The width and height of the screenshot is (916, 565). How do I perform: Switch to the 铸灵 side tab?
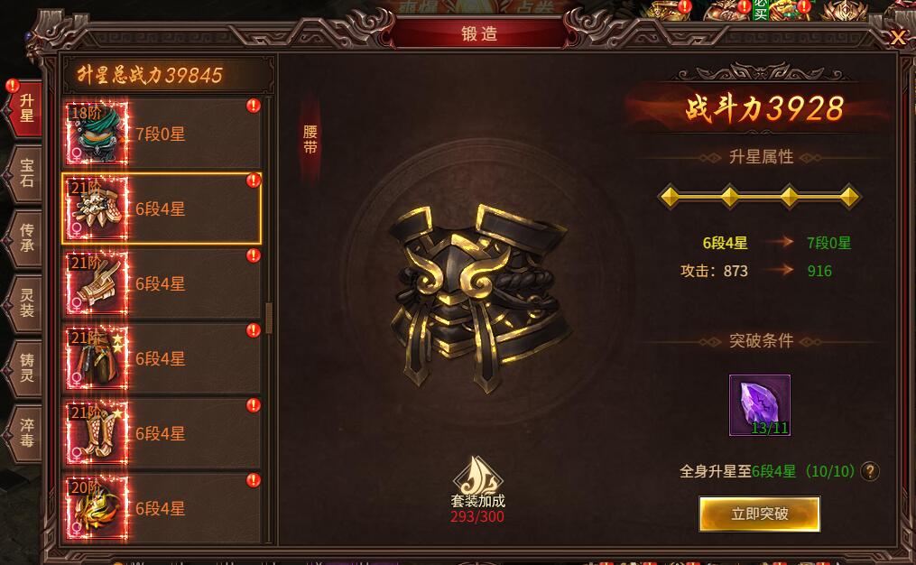click(26, 367)
